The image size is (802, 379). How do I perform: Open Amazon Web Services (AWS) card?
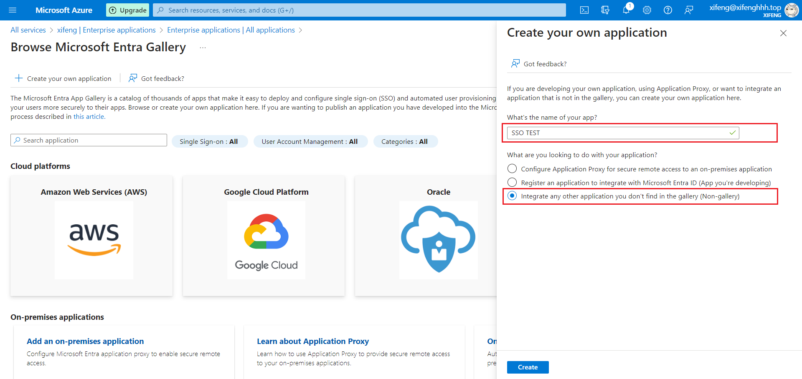(91, 236)
